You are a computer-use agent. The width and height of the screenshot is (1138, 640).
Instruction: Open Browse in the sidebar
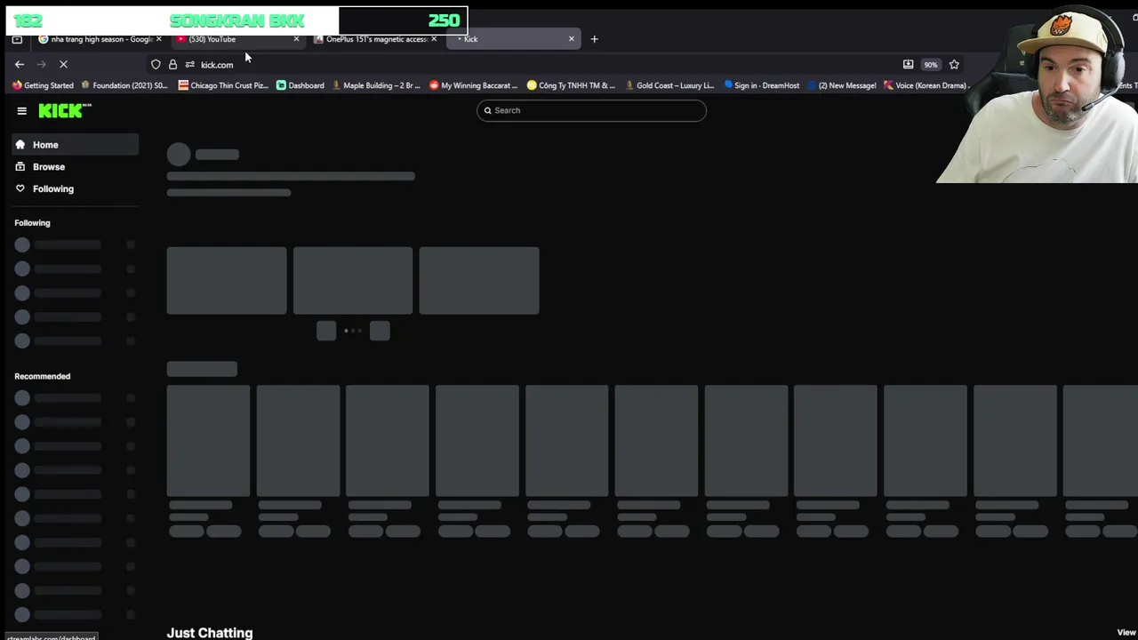[76, 167]
